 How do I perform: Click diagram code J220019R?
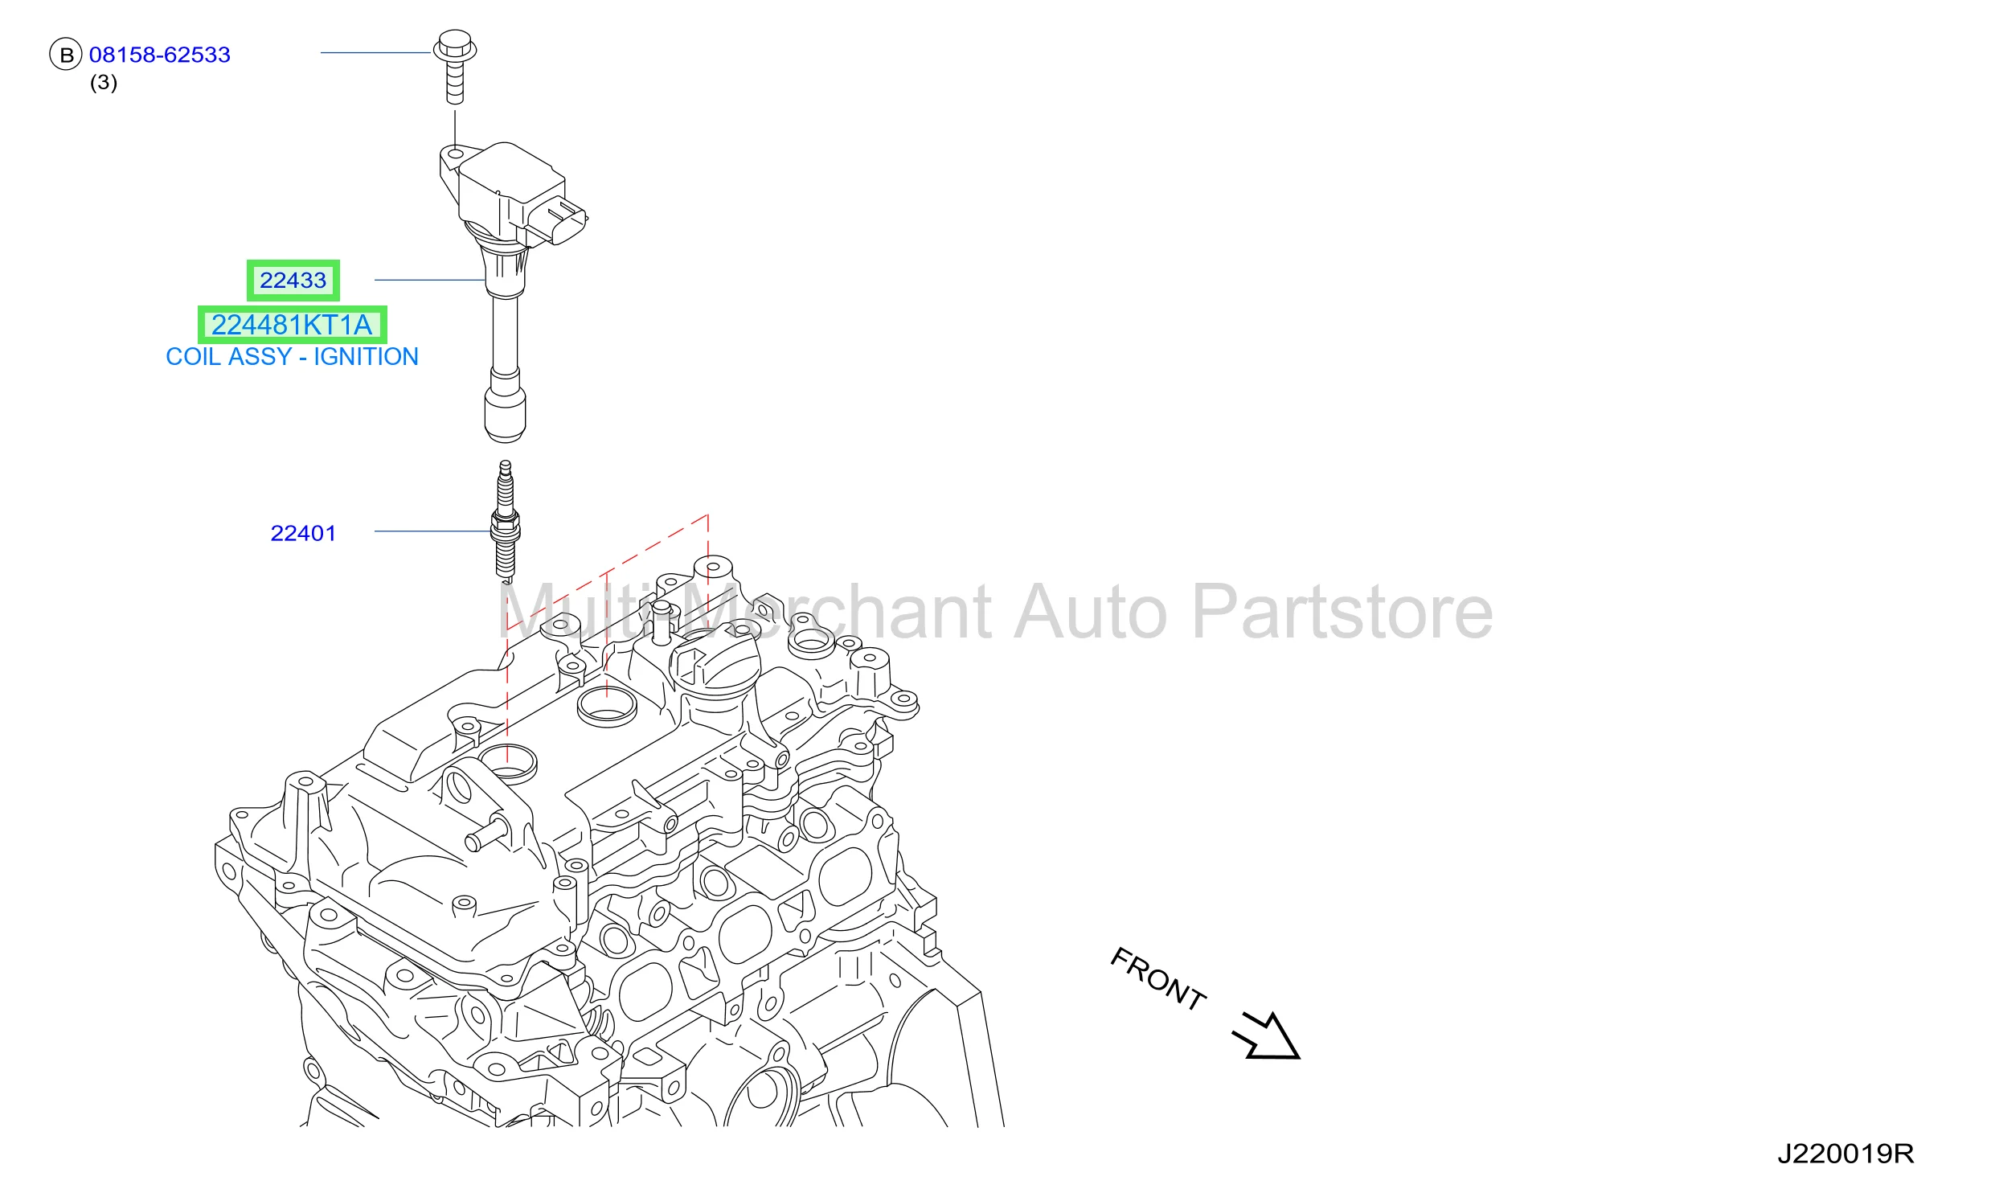1846,1154
